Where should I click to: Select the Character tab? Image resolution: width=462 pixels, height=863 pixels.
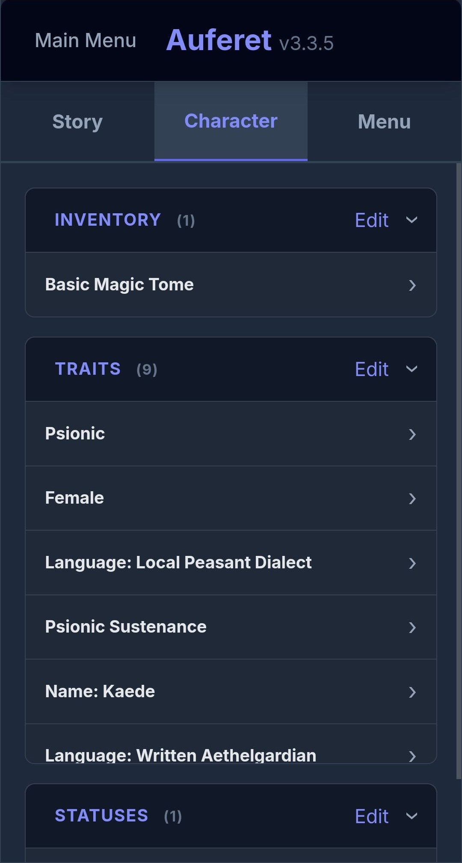(x=231, y=122)
